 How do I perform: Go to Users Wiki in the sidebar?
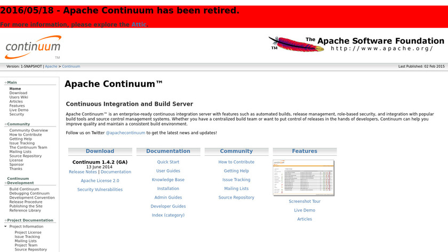click(19, 97)
